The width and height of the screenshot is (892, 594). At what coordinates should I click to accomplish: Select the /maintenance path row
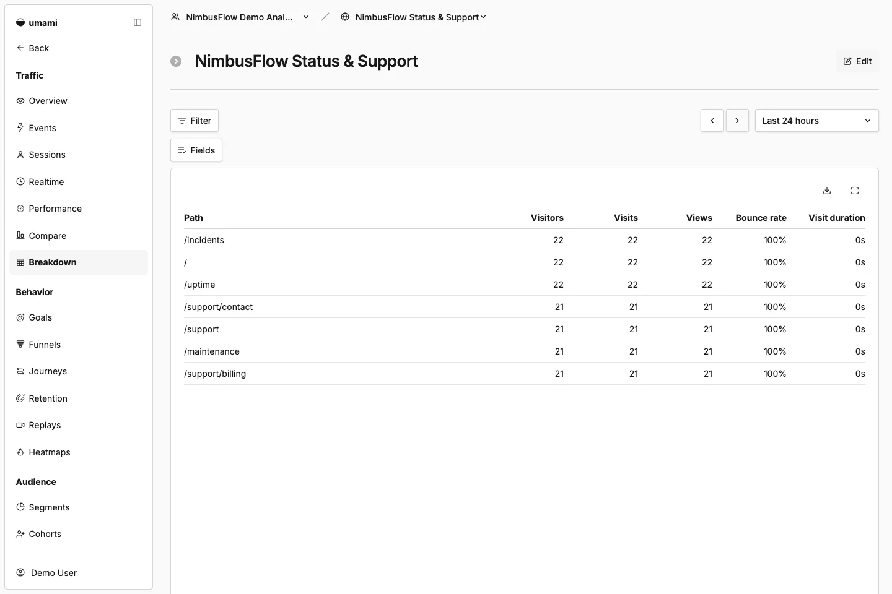(x=525, y=351)
